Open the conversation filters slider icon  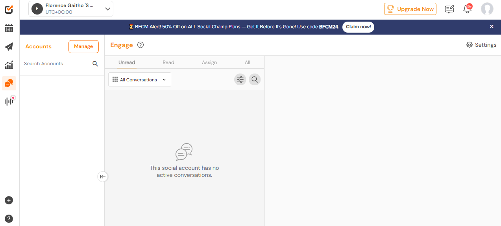(240, 79)
